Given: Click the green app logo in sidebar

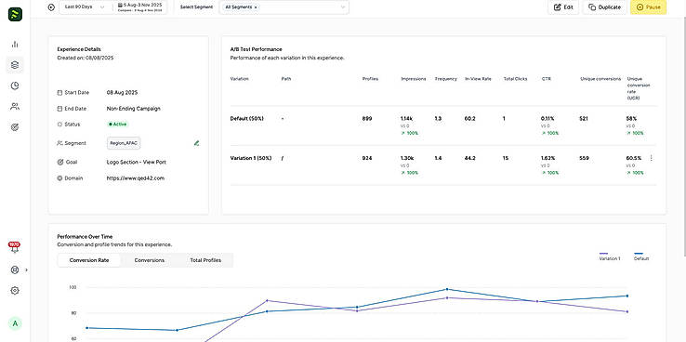Looking at the screenshot, I should coord(15,14).
